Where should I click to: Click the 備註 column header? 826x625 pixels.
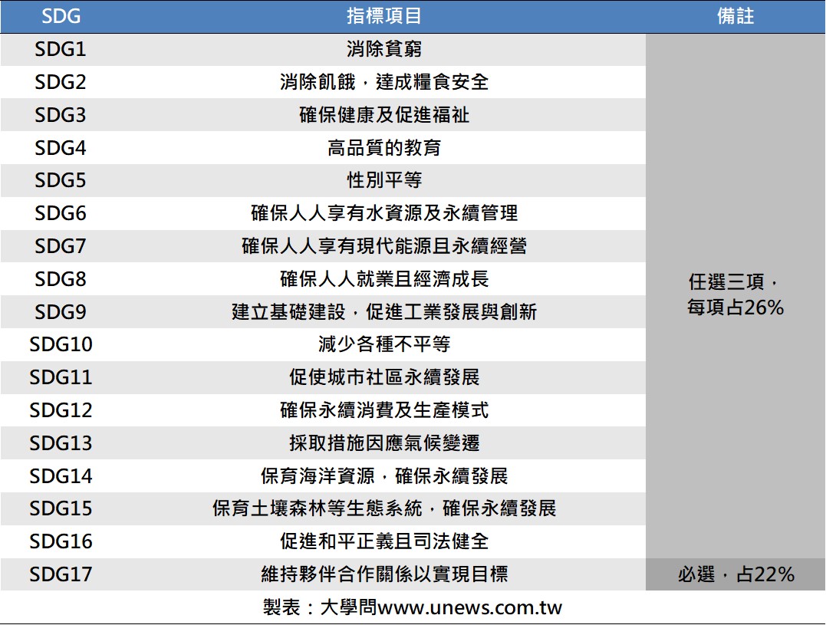[x=736, y=16]
